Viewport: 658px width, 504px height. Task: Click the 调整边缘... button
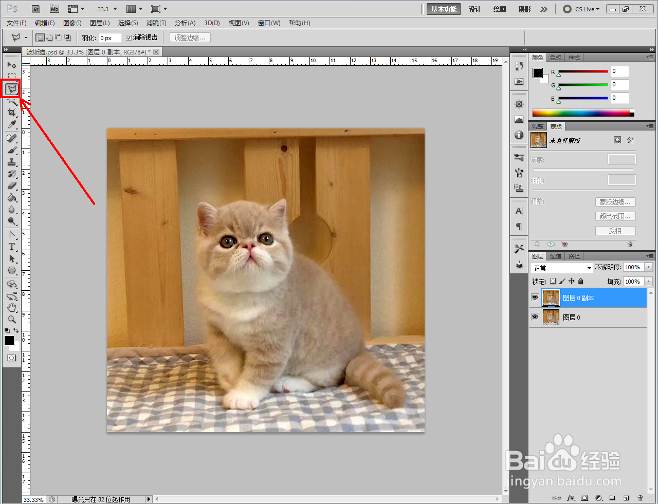190,38
